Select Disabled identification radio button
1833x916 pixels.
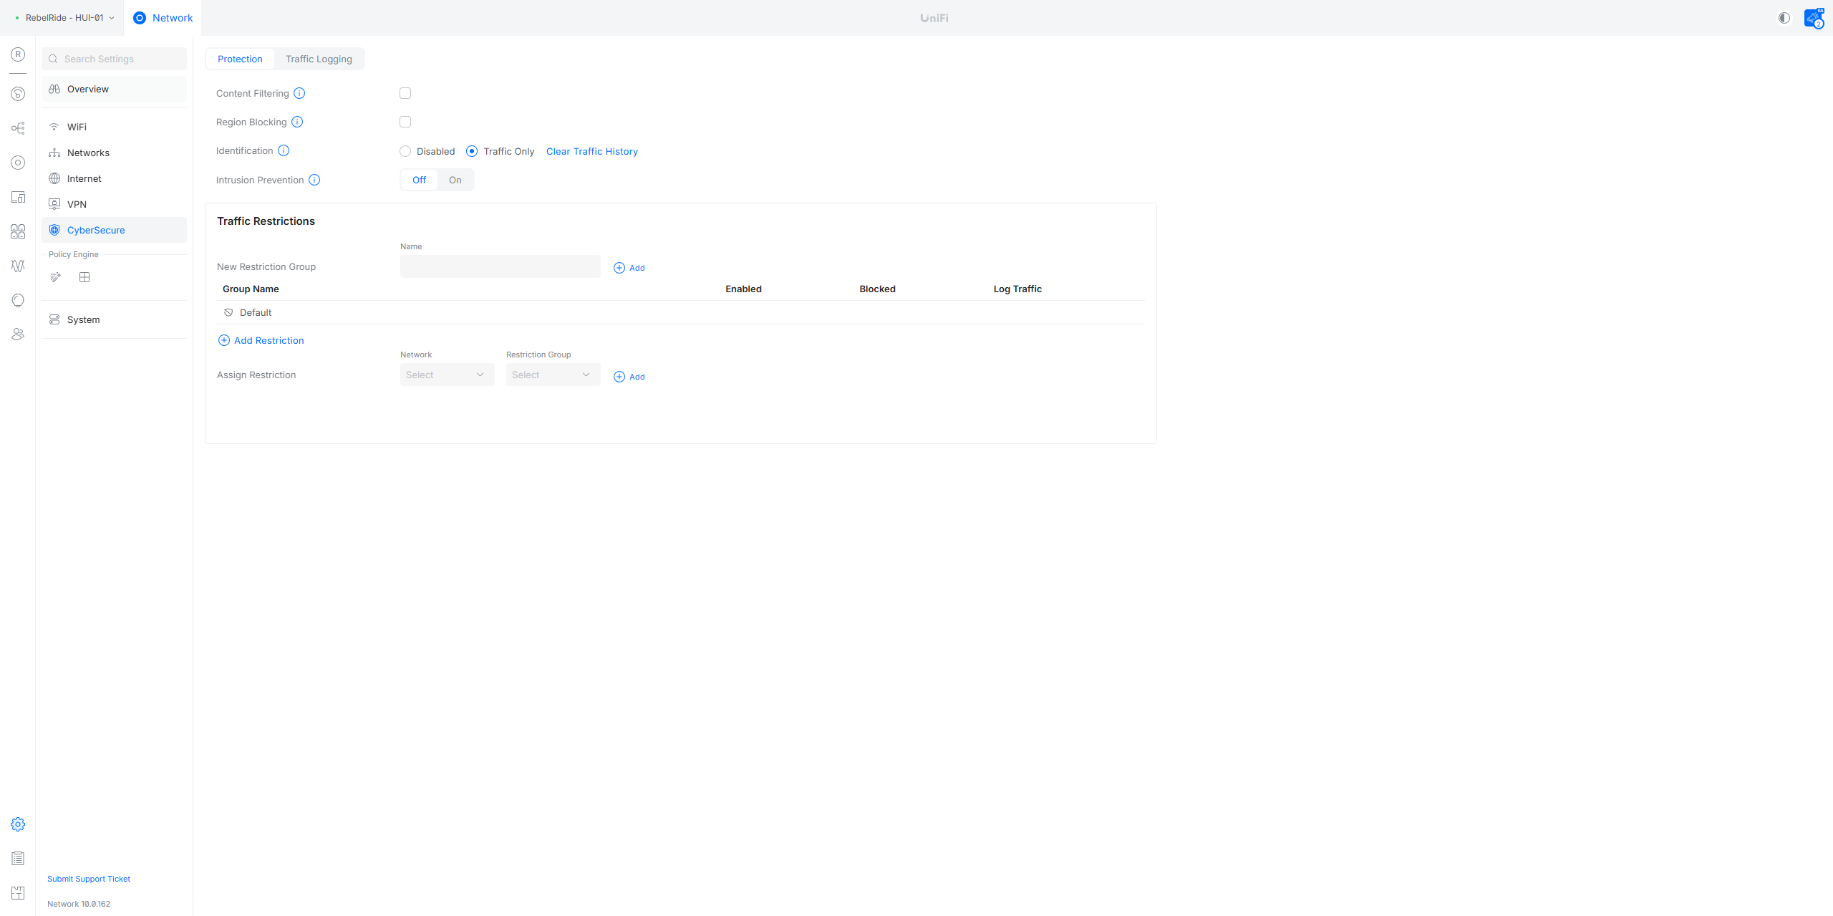pyautogui.click(x=405, y=151)
